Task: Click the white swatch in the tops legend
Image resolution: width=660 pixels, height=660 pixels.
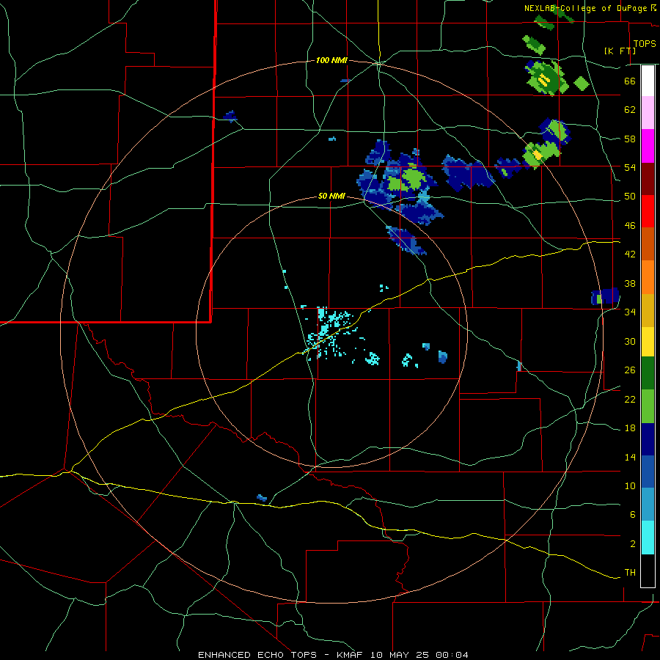Action: click(x=648, y=81)
